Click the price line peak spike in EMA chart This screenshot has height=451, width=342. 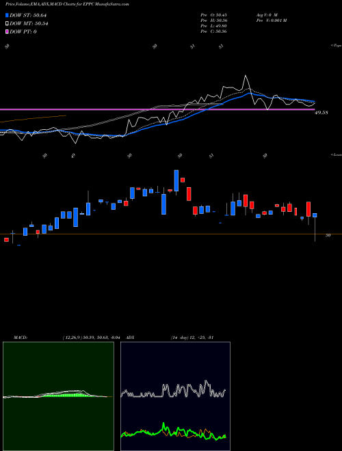[246, 76]
